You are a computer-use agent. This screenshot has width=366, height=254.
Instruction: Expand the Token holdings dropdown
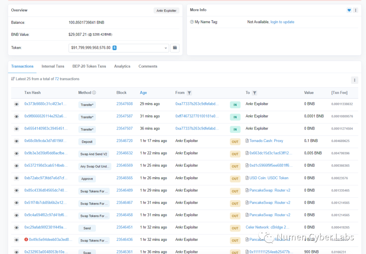coord(119,48)
